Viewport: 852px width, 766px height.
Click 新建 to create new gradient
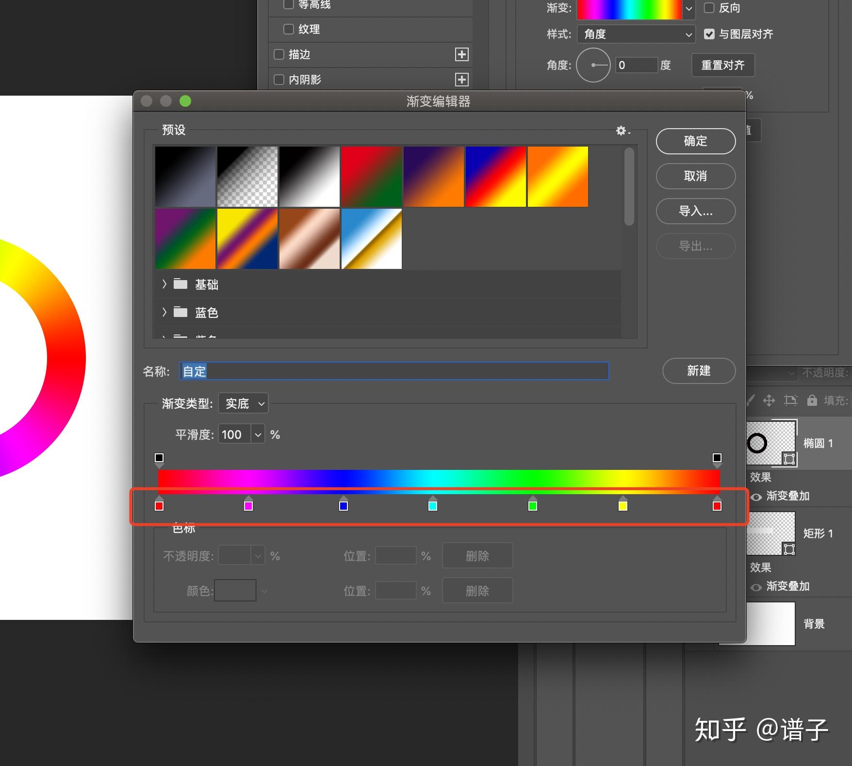click(x=699, y=371)
